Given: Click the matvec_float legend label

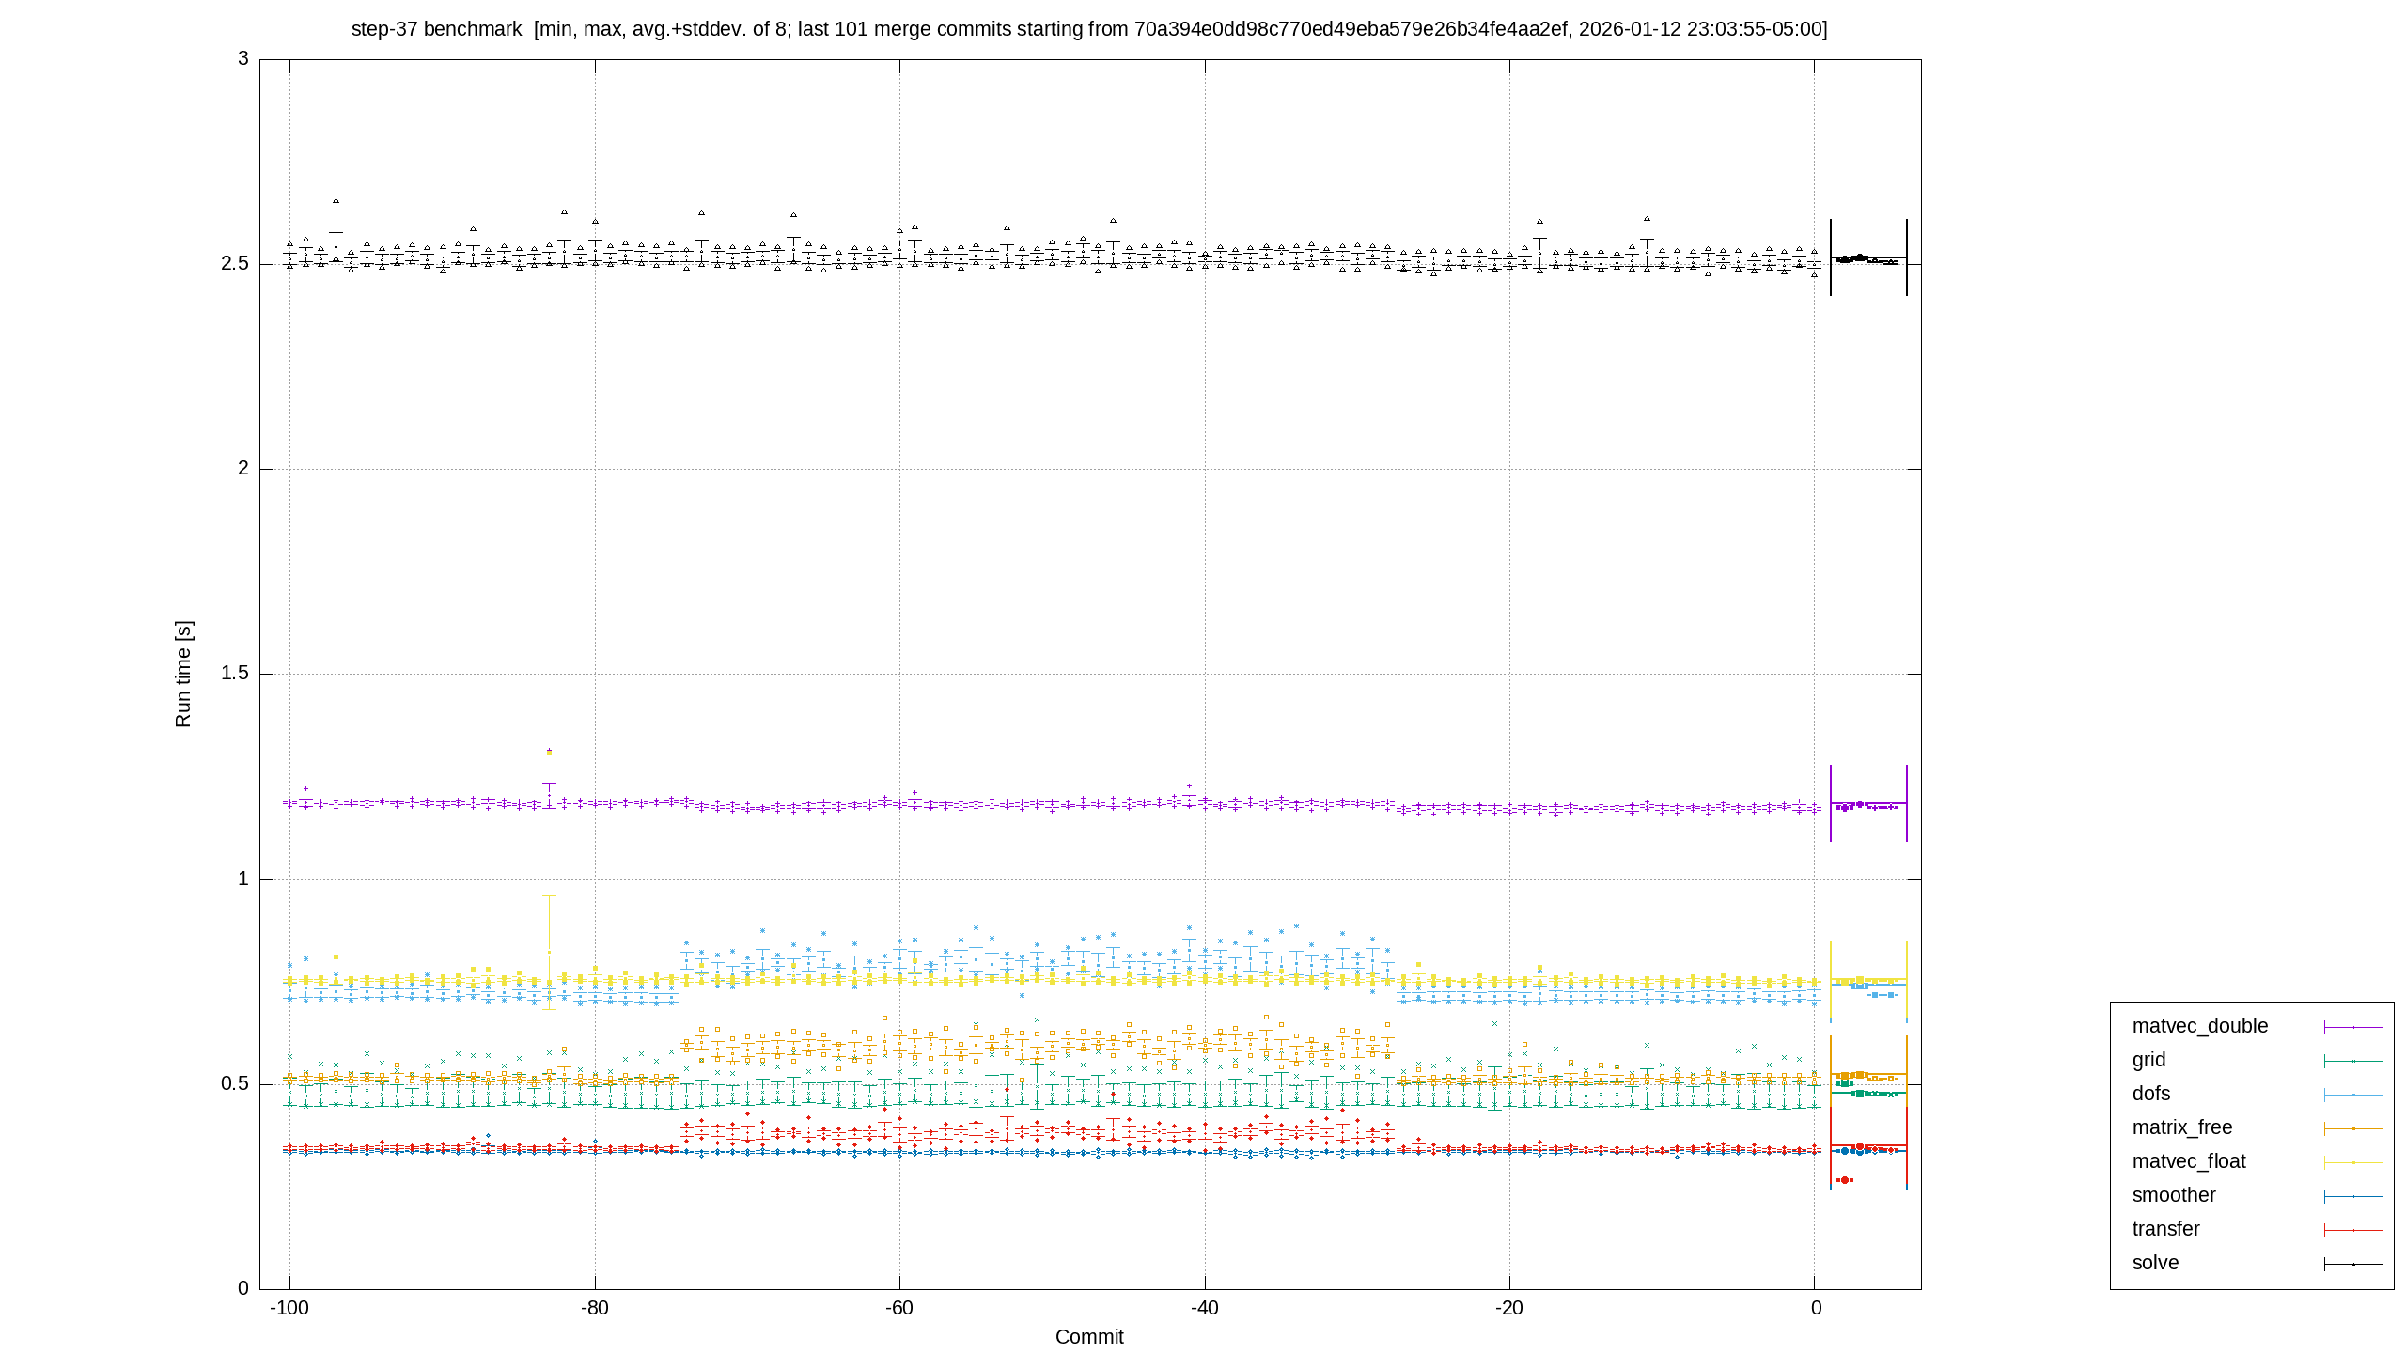Looking at the screenshot, I should [x=2189, y=1161].
